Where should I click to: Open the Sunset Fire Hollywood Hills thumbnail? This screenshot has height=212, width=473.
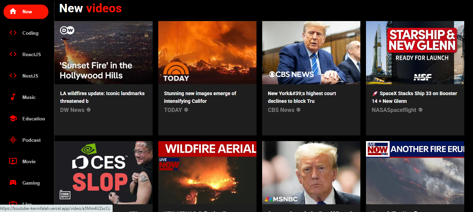104,53
